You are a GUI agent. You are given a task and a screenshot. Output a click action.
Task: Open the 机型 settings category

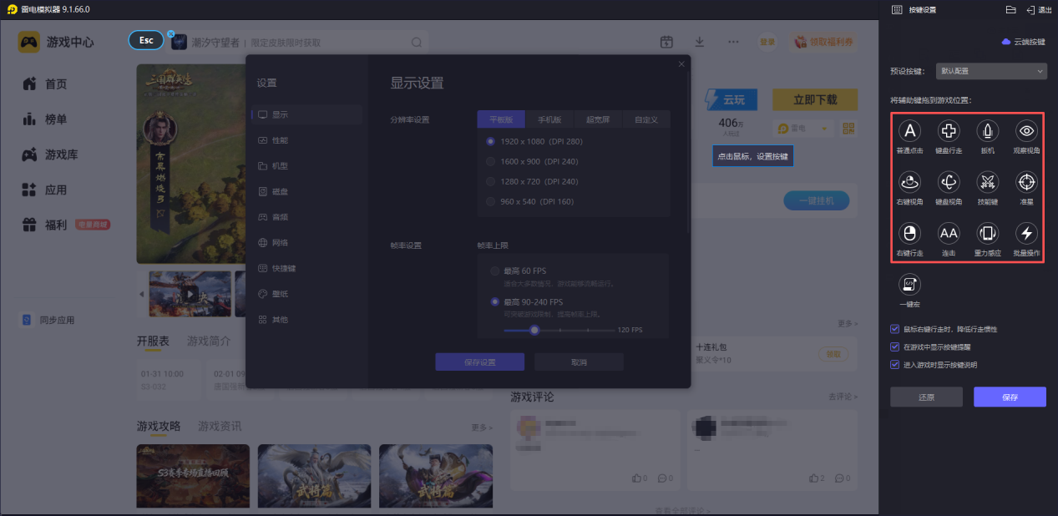pos(306,166)
